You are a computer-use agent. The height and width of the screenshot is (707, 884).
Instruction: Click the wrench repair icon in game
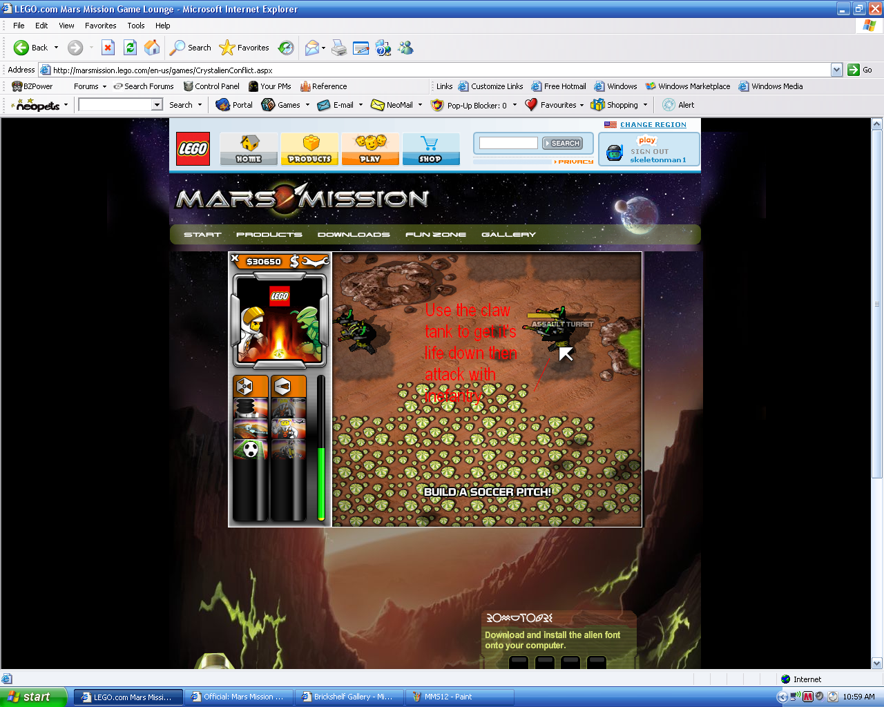click(316, 261)
